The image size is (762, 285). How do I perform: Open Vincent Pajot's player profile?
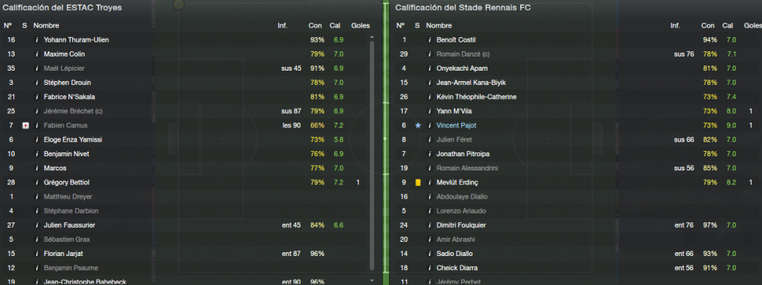click(x=456, y=126)
